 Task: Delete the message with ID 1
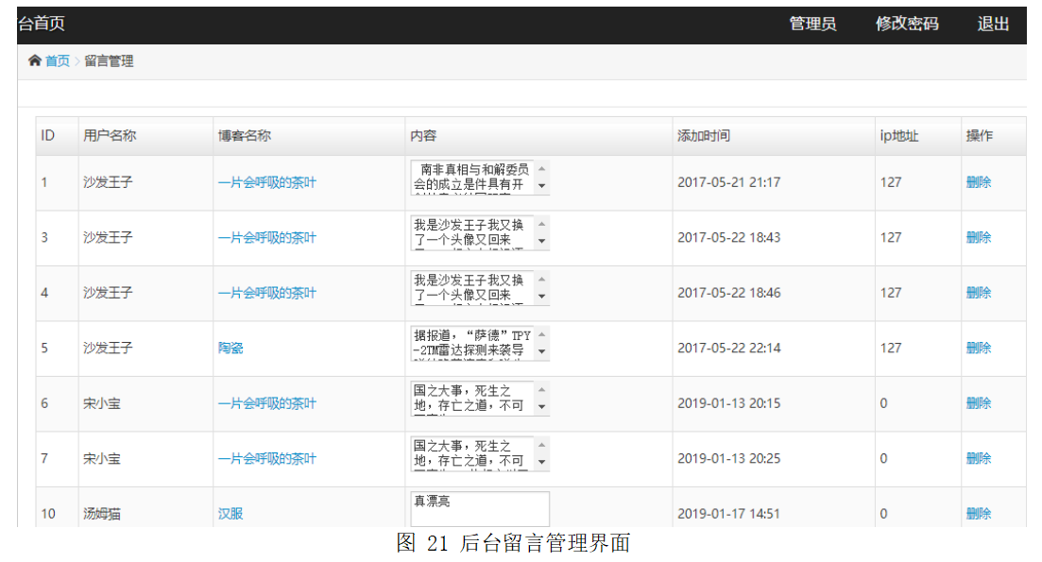[978, 182]
